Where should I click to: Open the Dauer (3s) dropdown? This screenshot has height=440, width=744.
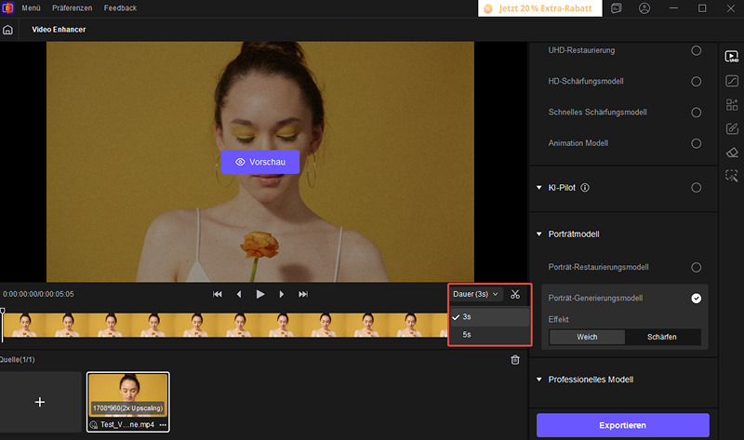[x=475, y=294]
